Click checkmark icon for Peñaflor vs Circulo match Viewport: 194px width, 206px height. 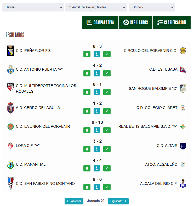click(107, 54)
